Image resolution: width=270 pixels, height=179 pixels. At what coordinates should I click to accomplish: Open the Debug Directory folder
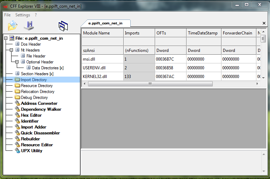tap(34, 97)
